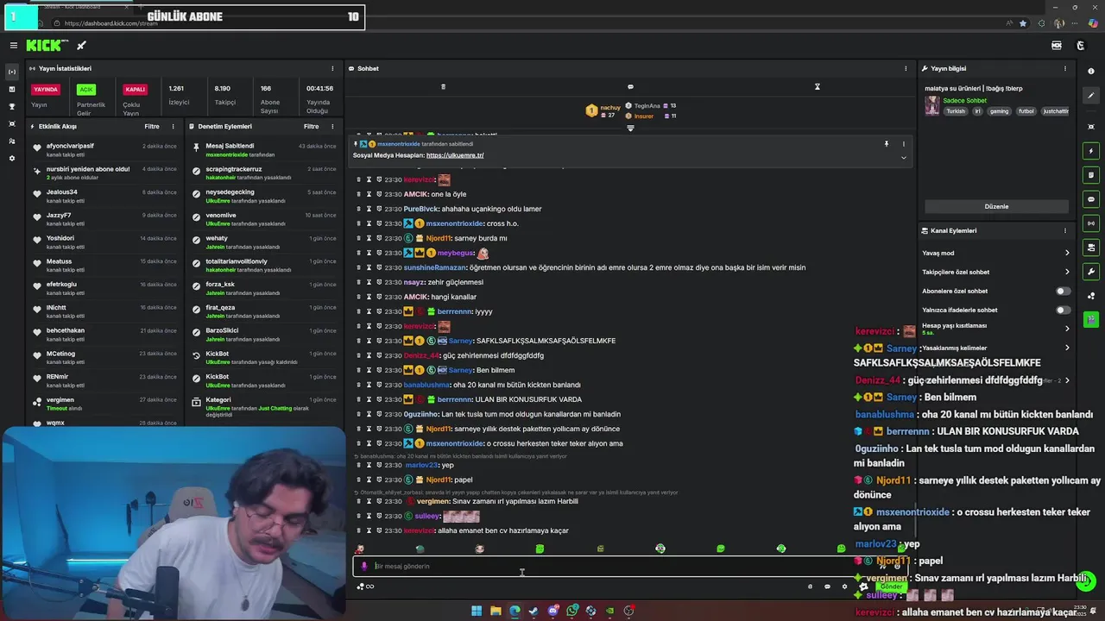Open the Kanal Eylemleri options menu
The width and height of the screenshot is (1105, 621).
point(1065,231)
